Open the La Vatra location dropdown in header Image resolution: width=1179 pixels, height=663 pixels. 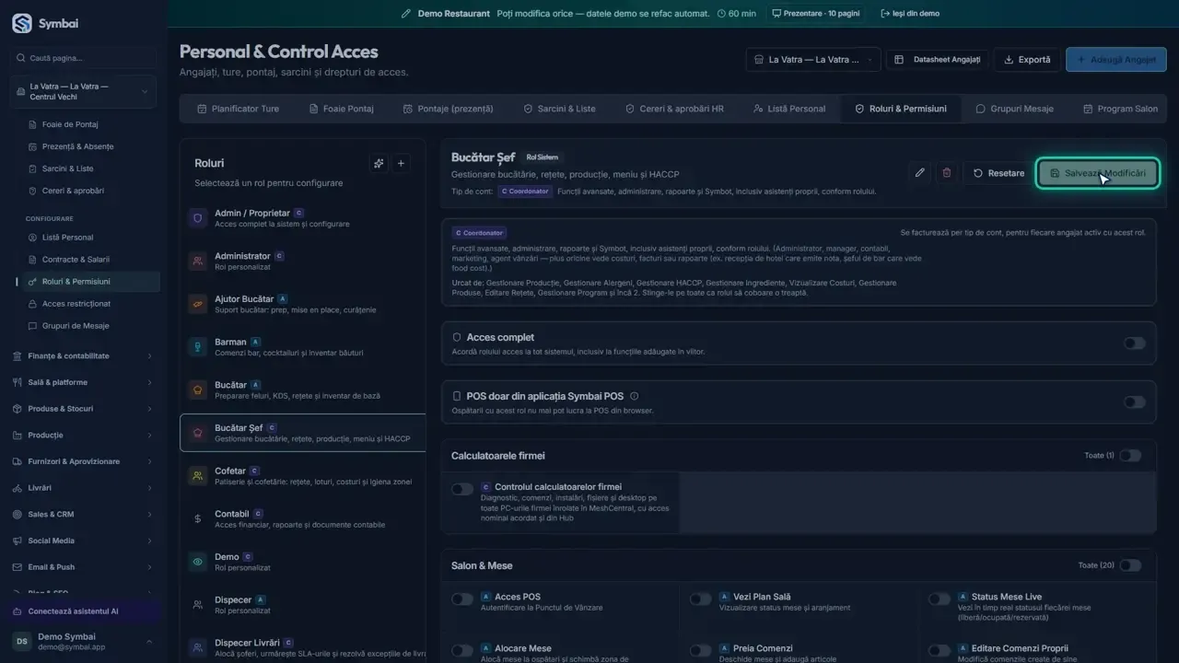pyautogui.click(x=813, y=59)
